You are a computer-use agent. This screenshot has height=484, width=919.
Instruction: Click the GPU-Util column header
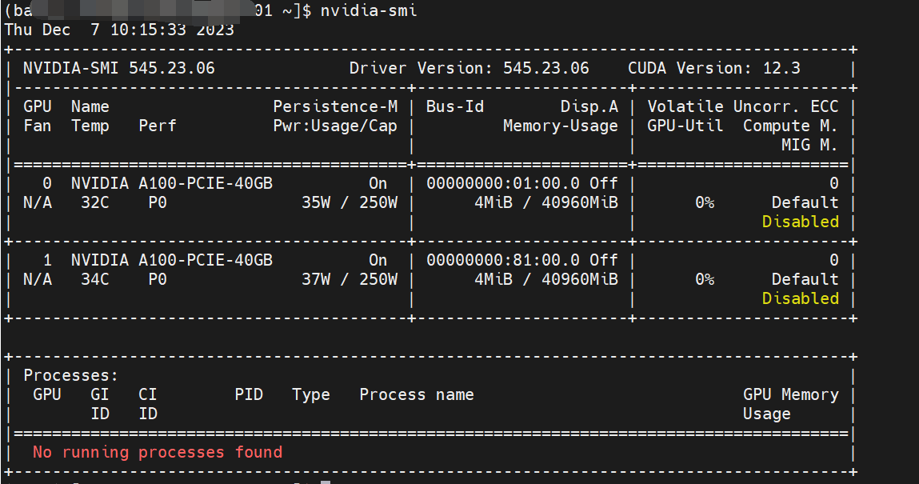click(x=685, y=126)
